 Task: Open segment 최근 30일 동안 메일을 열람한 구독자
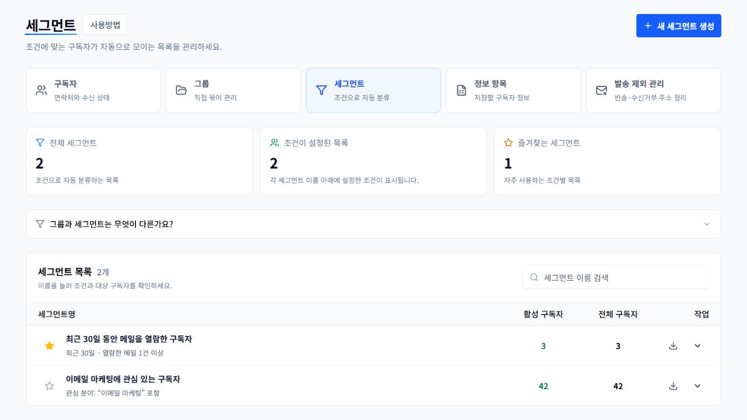pos(129,339)
